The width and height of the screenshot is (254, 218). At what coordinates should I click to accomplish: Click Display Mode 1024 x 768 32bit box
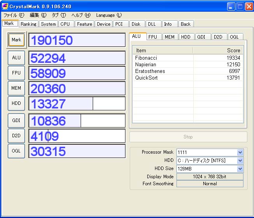pos(210,177)
